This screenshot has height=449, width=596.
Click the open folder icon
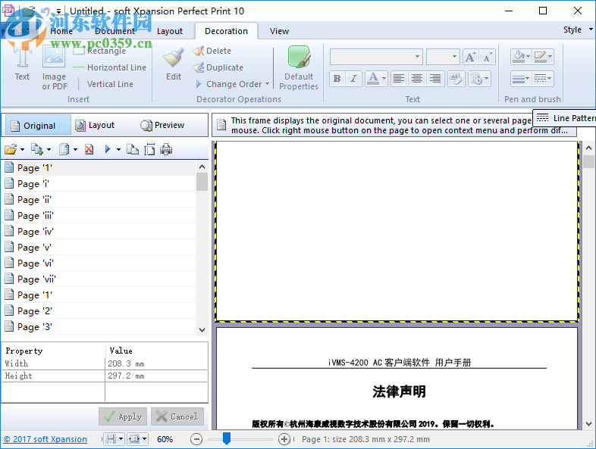tap(11, 149)
